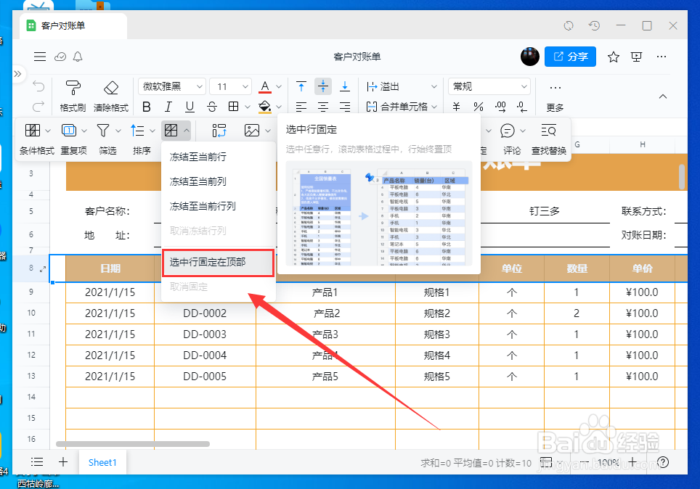The width and height of the screenshot is (700, 489).
Task: Toggle underline formatting
Action: 190,107
